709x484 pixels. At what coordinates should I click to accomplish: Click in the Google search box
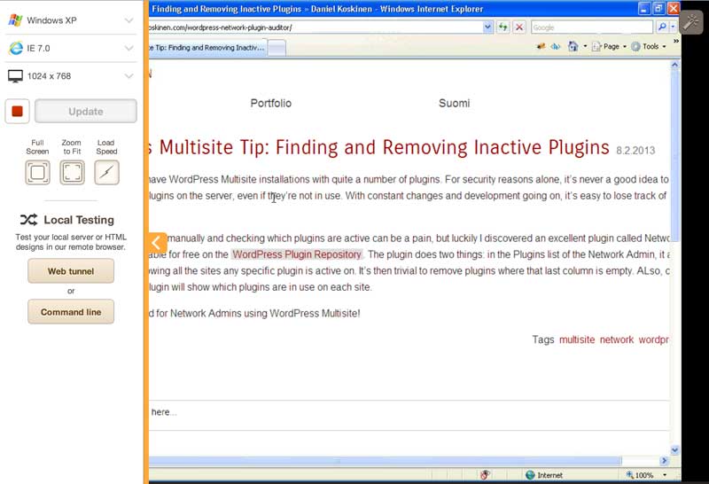click(590, 27)
